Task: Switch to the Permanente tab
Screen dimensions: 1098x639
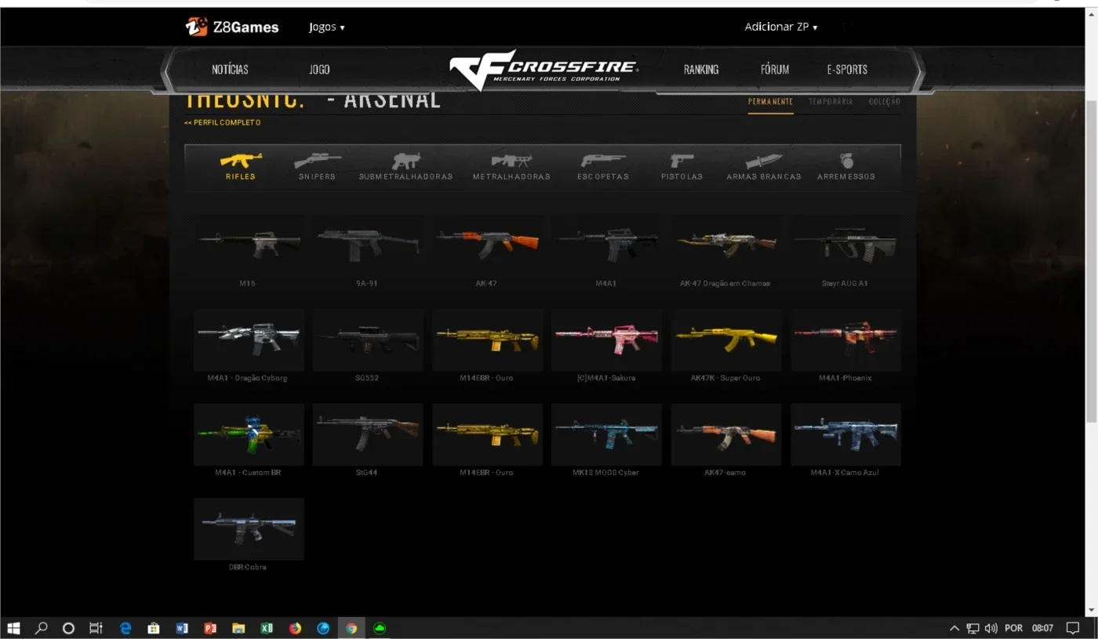Action: tap(770, 102)
